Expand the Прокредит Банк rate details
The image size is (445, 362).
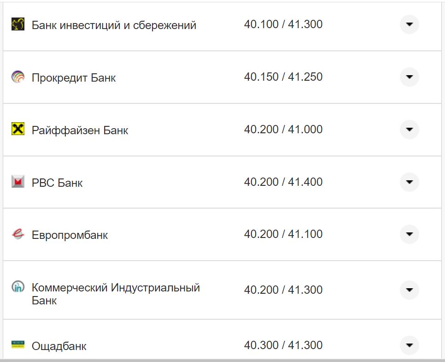[x=409, y=77]
